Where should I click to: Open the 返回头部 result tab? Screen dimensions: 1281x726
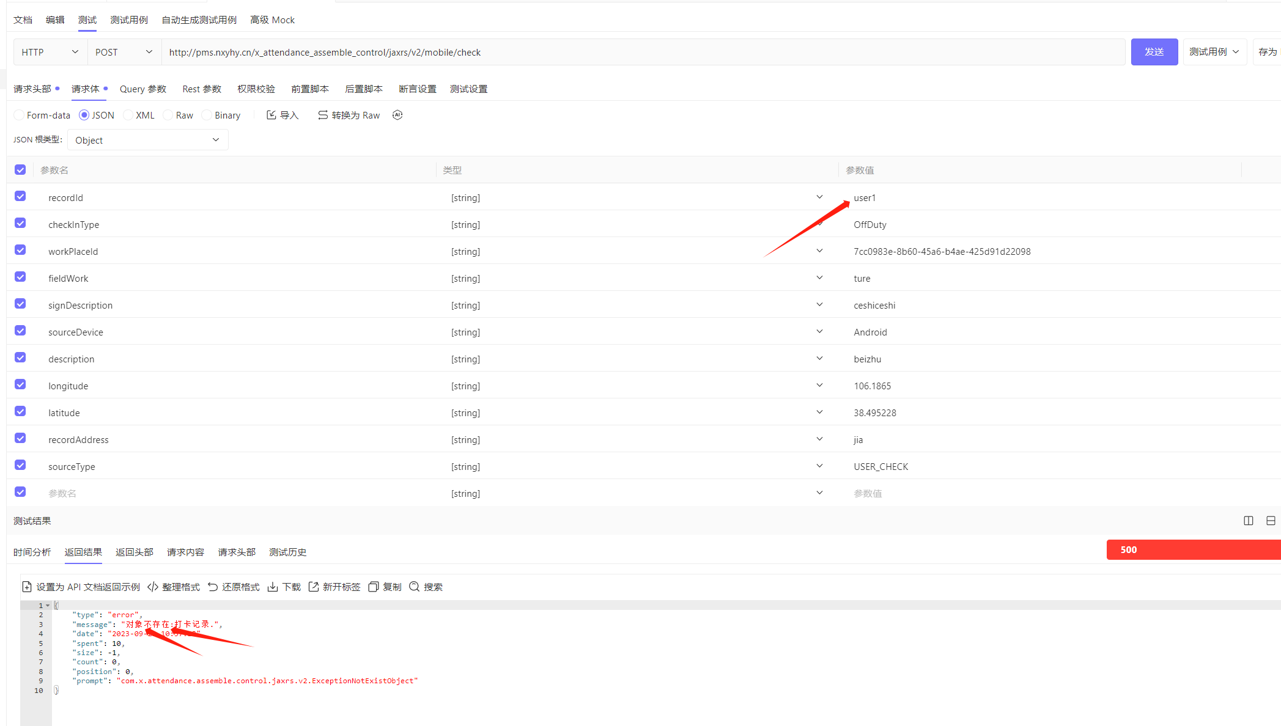tap(134, 552)
